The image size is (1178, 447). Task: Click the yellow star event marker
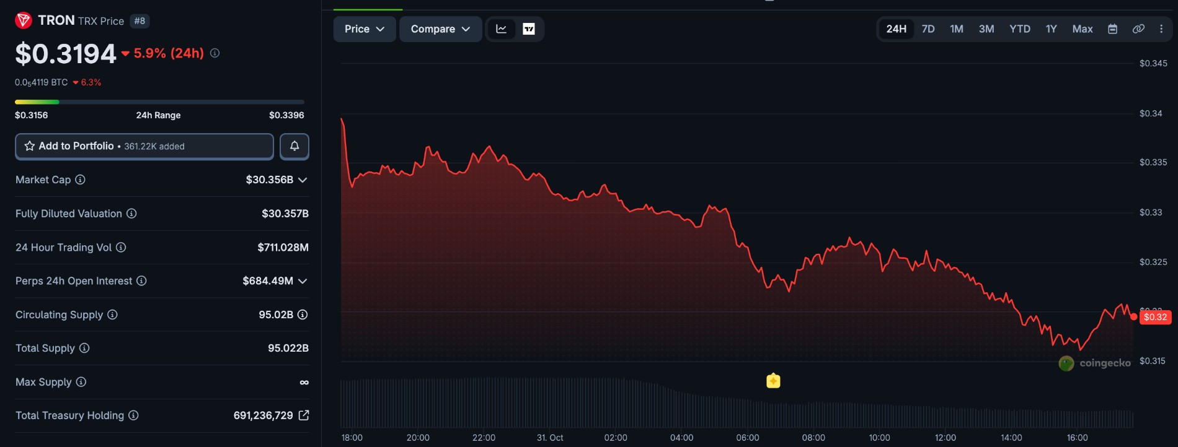pos(773,381)
